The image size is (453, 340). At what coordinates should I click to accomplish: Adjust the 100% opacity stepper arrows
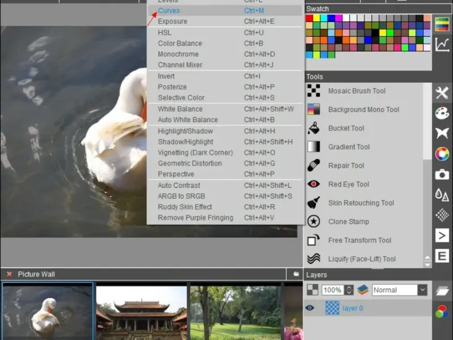pos(349,290)
